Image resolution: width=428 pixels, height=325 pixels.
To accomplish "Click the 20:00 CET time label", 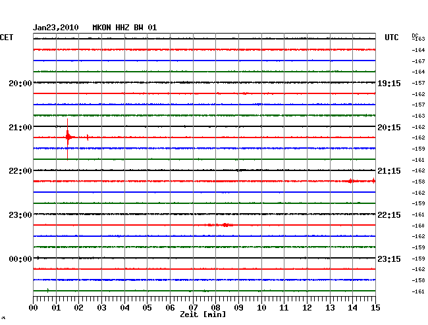I will point(20,84).
